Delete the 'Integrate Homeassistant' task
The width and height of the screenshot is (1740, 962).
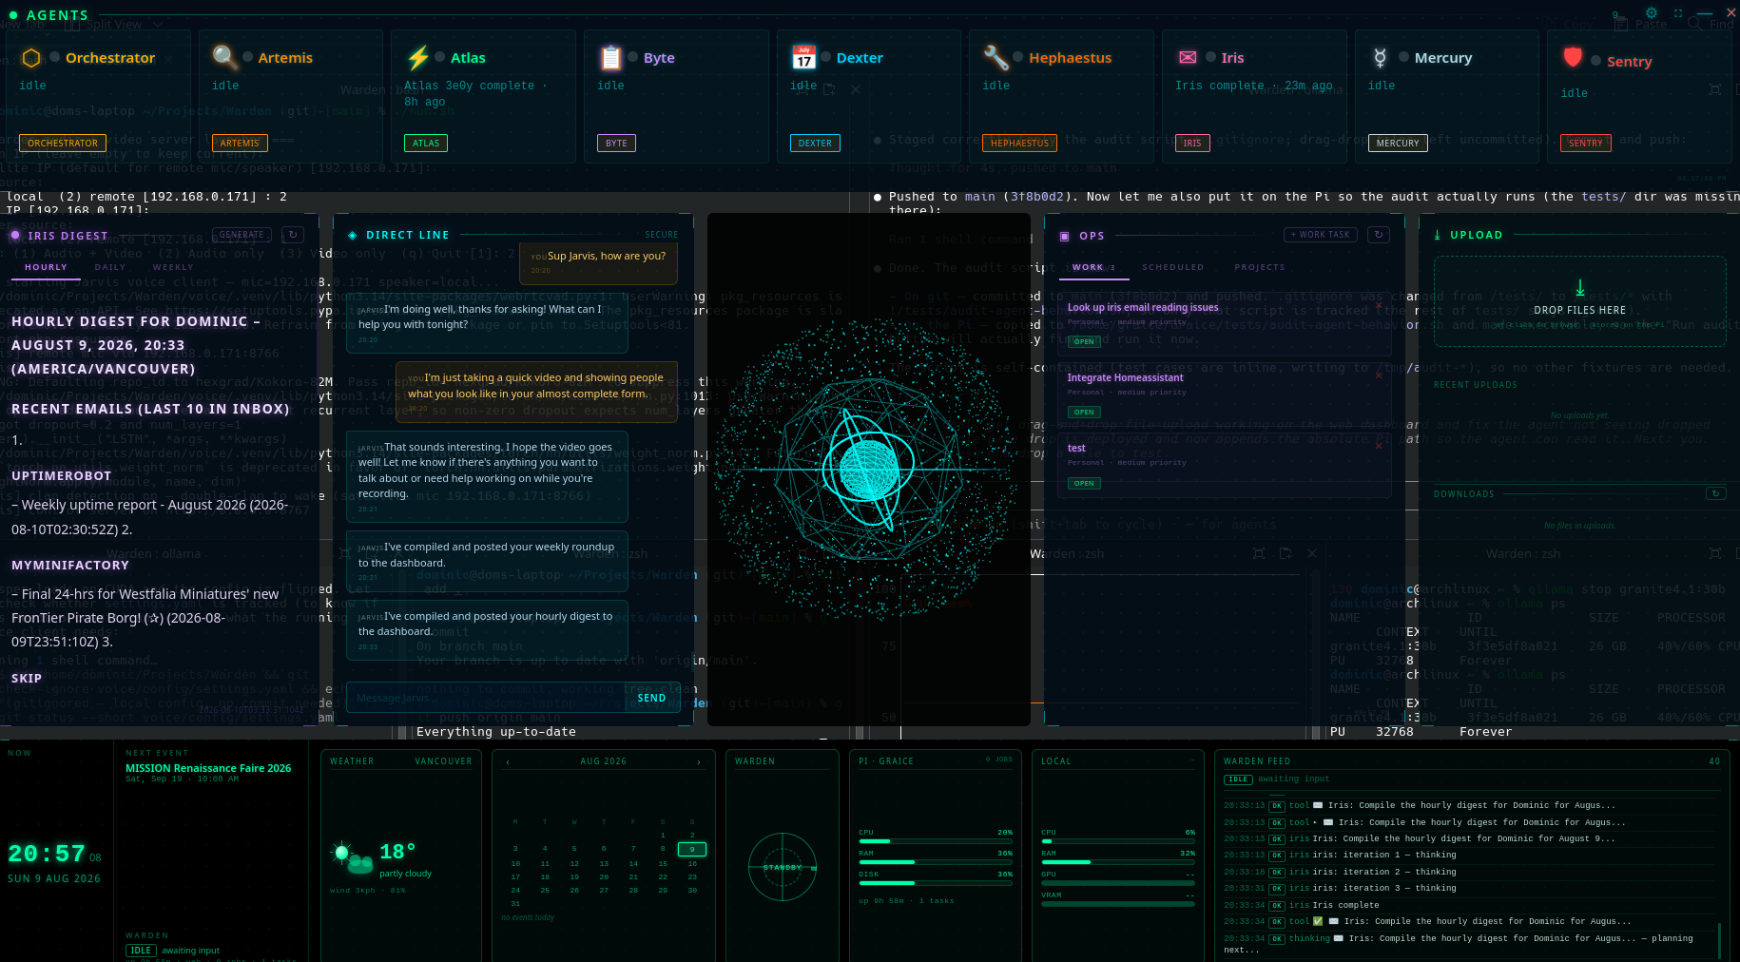click(x=1379, y=375)
